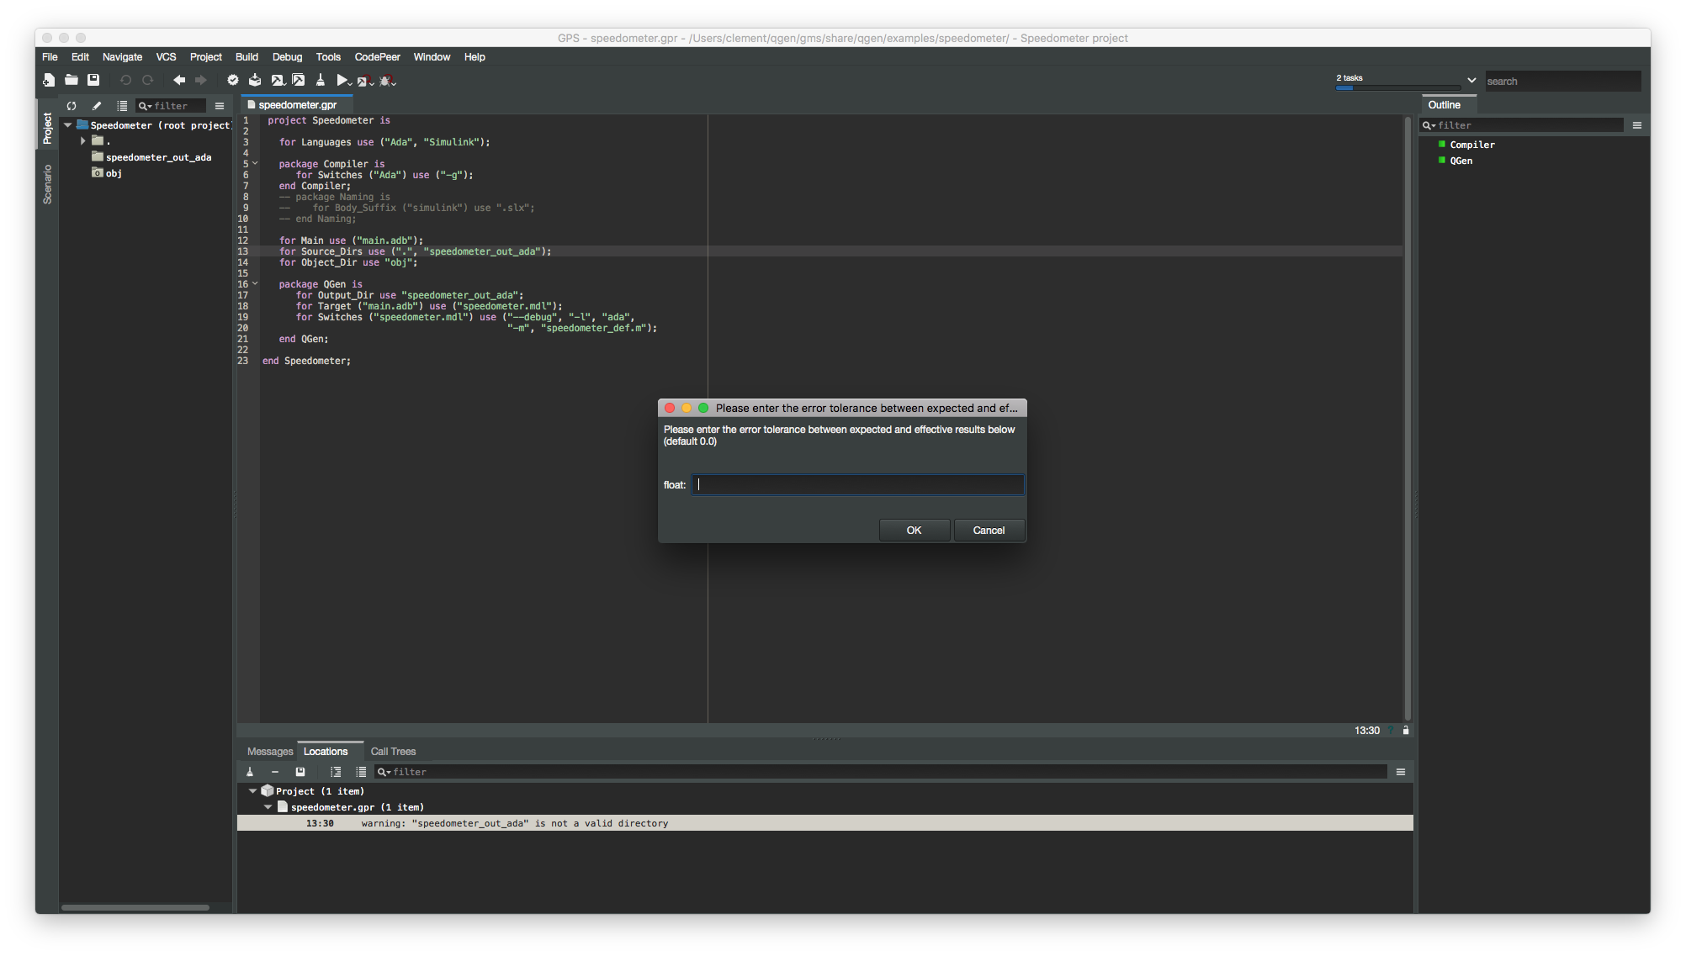1686x956 pixels.
Task: Click the 2 tasks progress bar
Action: pos(1397,87)
